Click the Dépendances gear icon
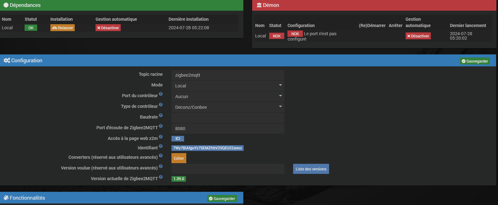Viewport: 498px width, 205px height. (6, 5)
